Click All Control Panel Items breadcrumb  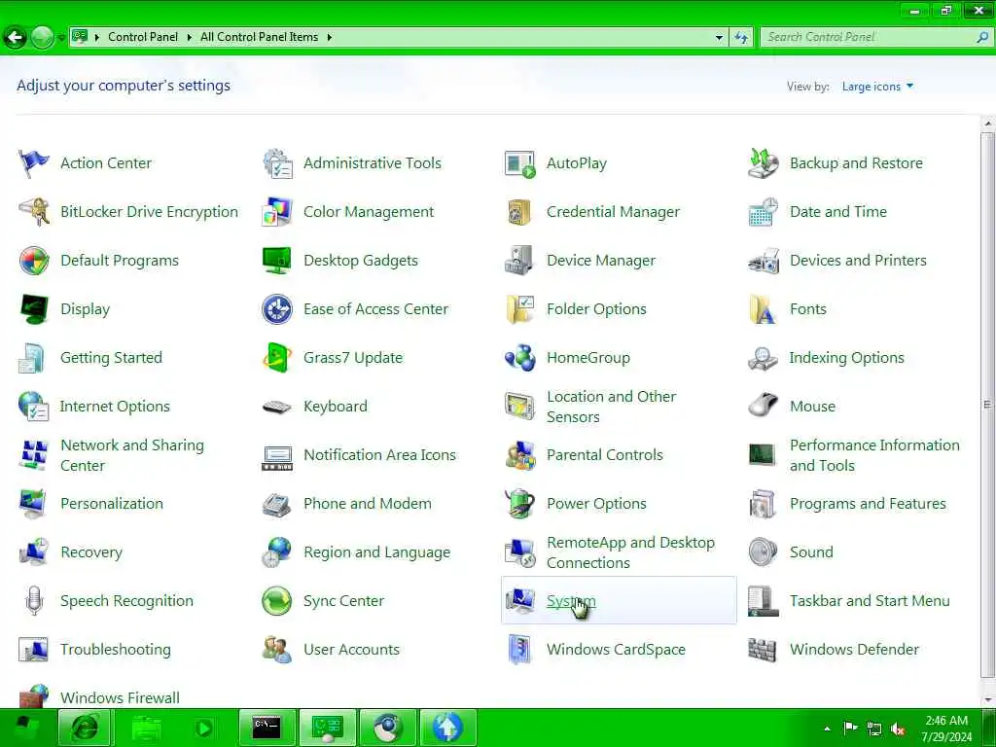(x=259, y=38)
